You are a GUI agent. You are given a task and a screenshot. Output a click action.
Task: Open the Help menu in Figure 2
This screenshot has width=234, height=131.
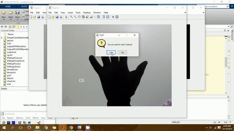pyautogui.click(x=106, y=13)
